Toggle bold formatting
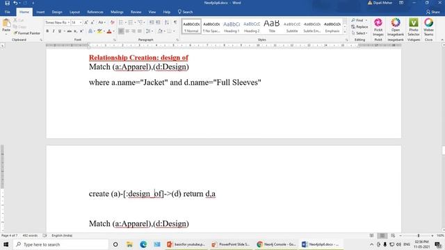445x250 pixels. (x=47, y=31)
